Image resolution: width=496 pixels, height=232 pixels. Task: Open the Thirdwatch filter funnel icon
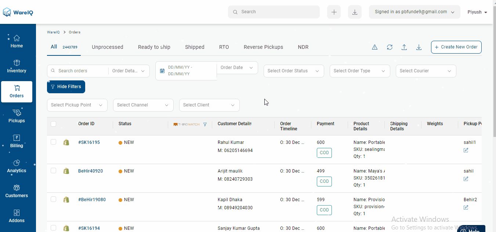click(x=205, y=124)
